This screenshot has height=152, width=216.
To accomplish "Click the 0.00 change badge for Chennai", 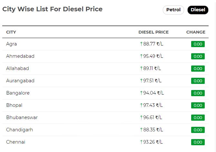I will pos(198,142).
